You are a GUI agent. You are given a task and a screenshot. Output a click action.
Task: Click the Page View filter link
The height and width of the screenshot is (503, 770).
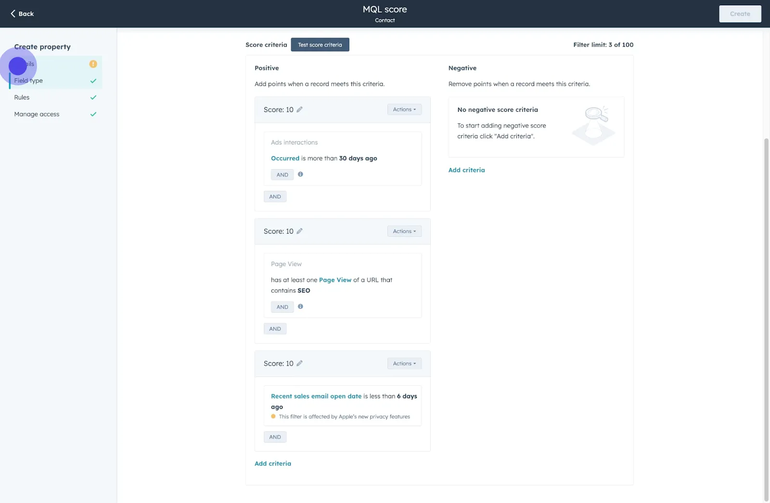pyautogui.click(x=335, y=280)
